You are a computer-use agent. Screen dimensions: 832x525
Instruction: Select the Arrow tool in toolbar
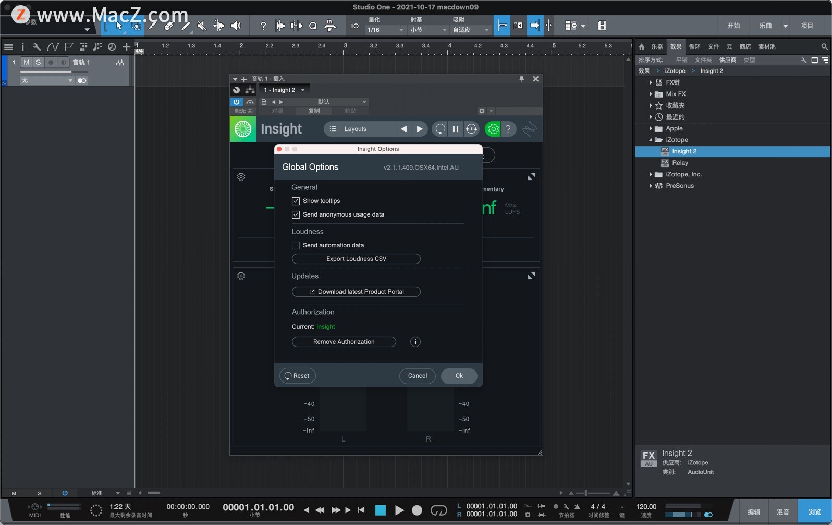[119, 26]
